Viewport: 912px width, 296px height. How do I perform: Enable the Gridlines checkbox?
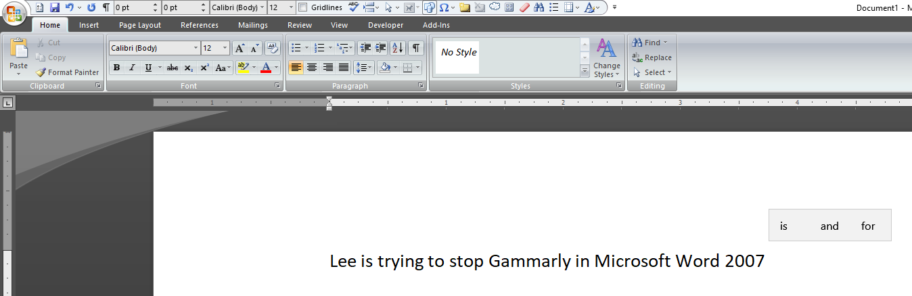302,7
